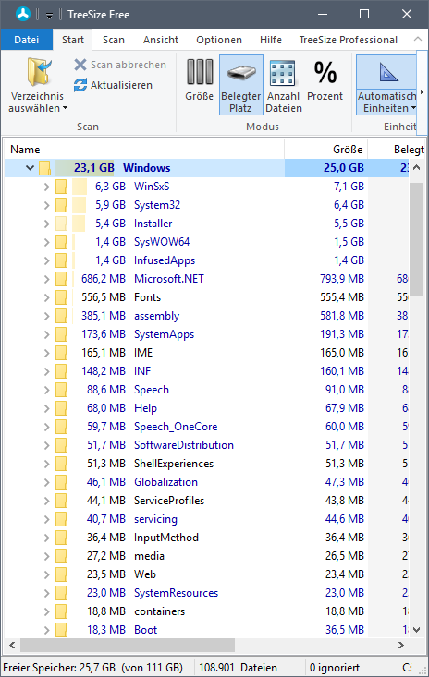Click the Globalization folder icon
The height and width of the screenshot is (677, 429).
tap(61, 482)
